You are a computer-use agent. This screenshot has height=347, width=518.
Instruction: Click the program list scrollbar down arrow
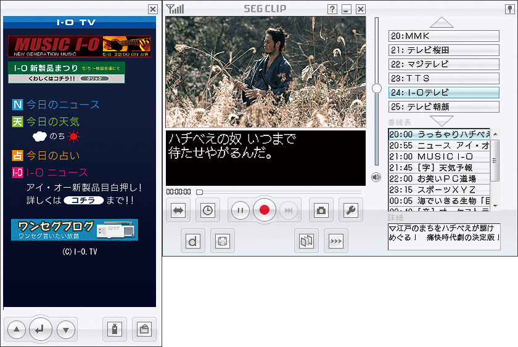pyautogui.click(x=495, y=206)
